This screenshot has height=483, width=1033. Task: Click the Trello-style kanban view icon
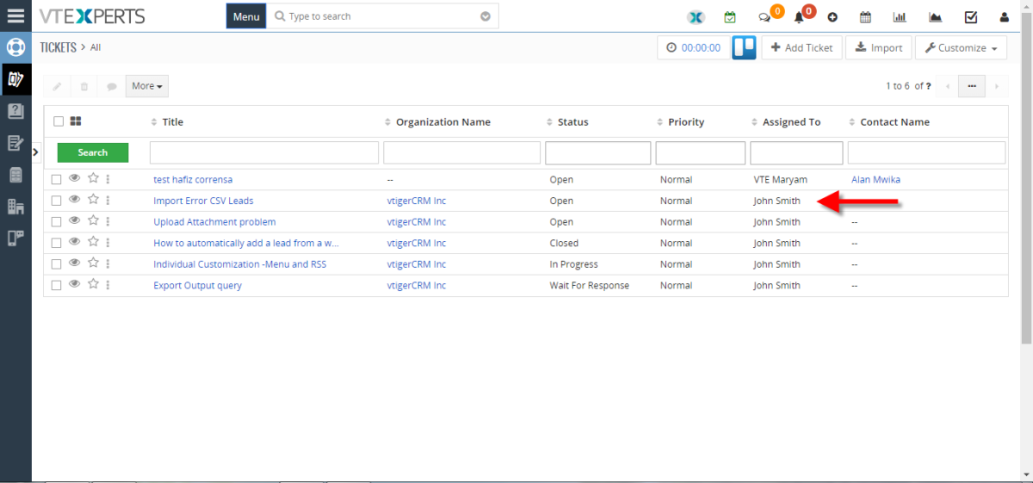[744, 47]
